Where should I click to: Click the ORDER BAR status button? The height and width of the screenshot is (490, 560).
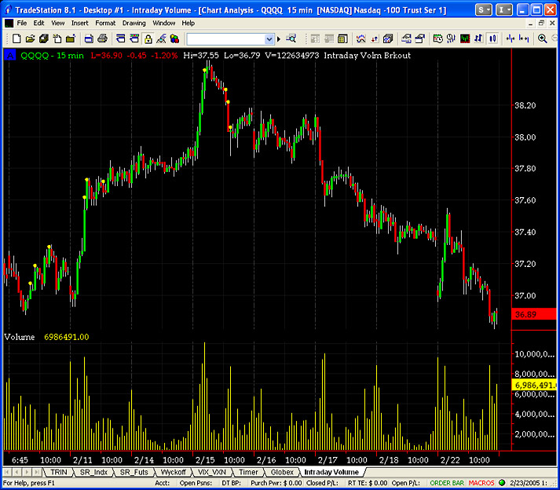[447, 483]
